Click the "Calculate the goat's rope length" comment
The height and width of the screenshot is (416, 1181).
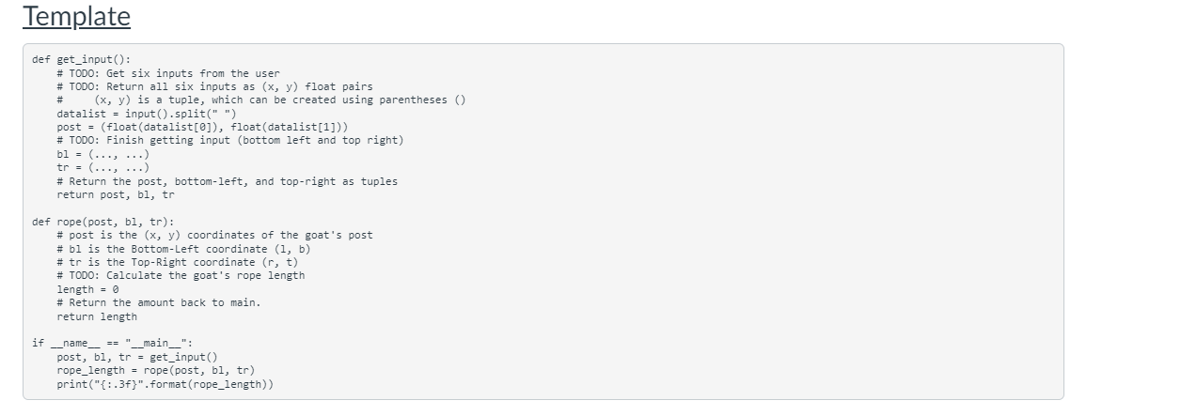point(181,275)
